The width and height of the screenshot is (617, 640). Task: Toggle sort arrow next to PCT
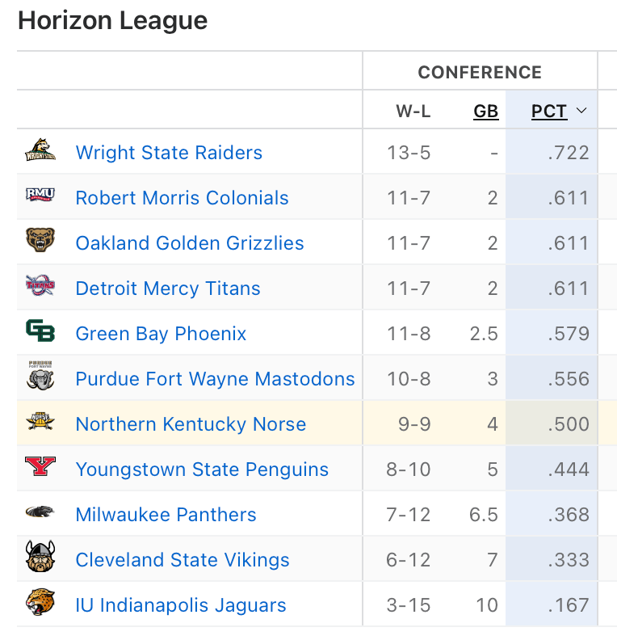pyautogui.click(x=581, y=112)
